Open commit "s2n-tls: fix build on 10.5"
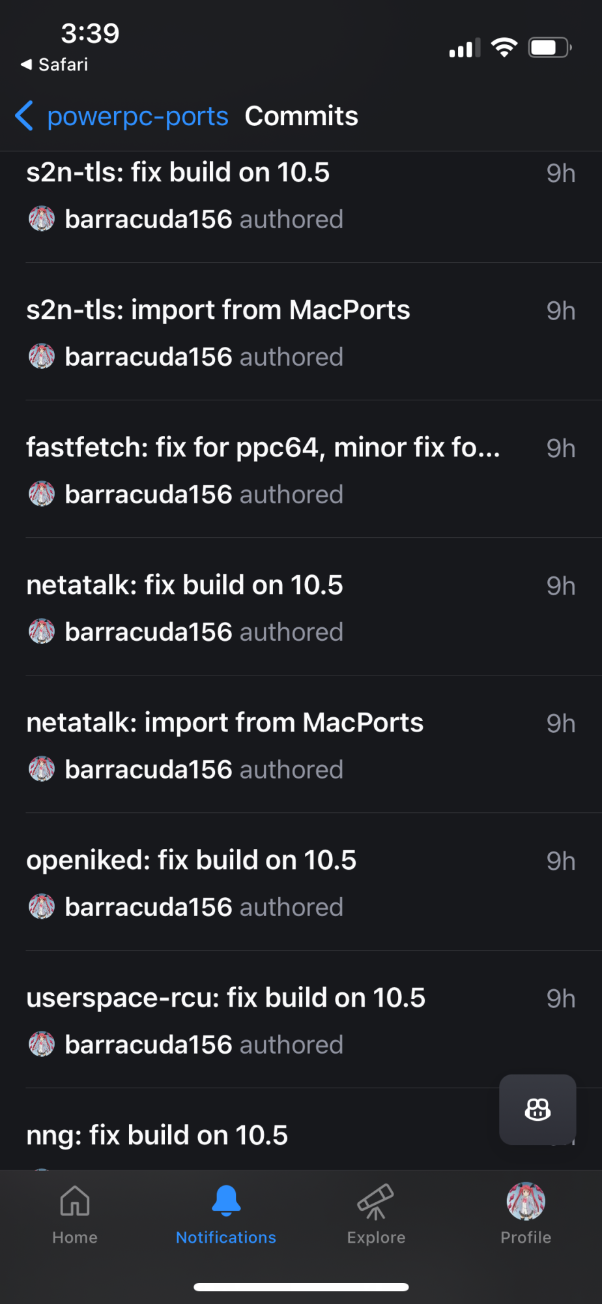Screen dimensions: 602x1304 178,173
